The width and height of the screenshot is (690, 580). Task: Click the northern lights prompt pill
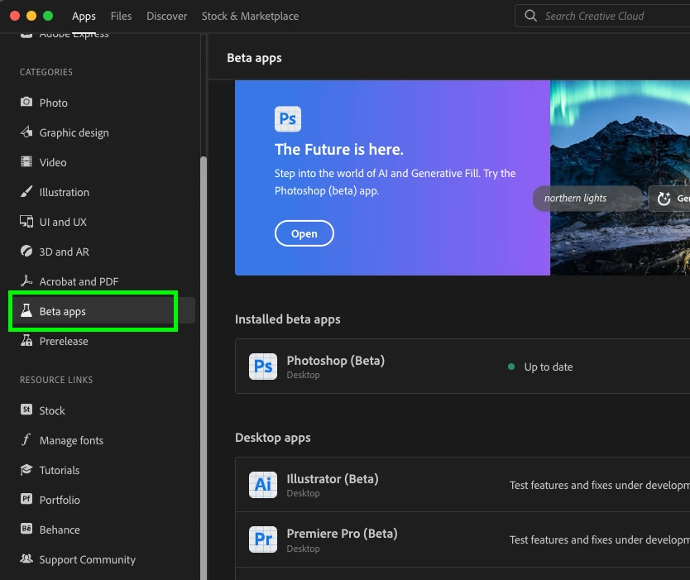click(587, 199)
